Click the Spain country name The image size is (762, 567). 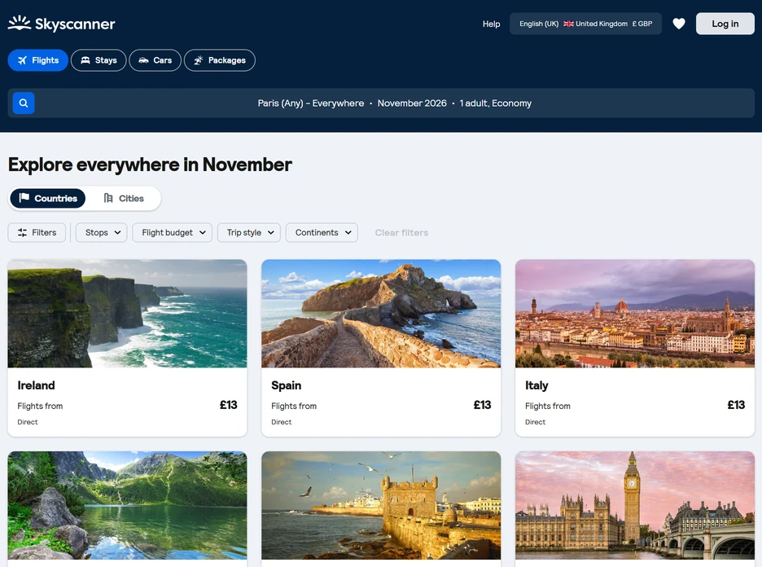tap(287, 385)
